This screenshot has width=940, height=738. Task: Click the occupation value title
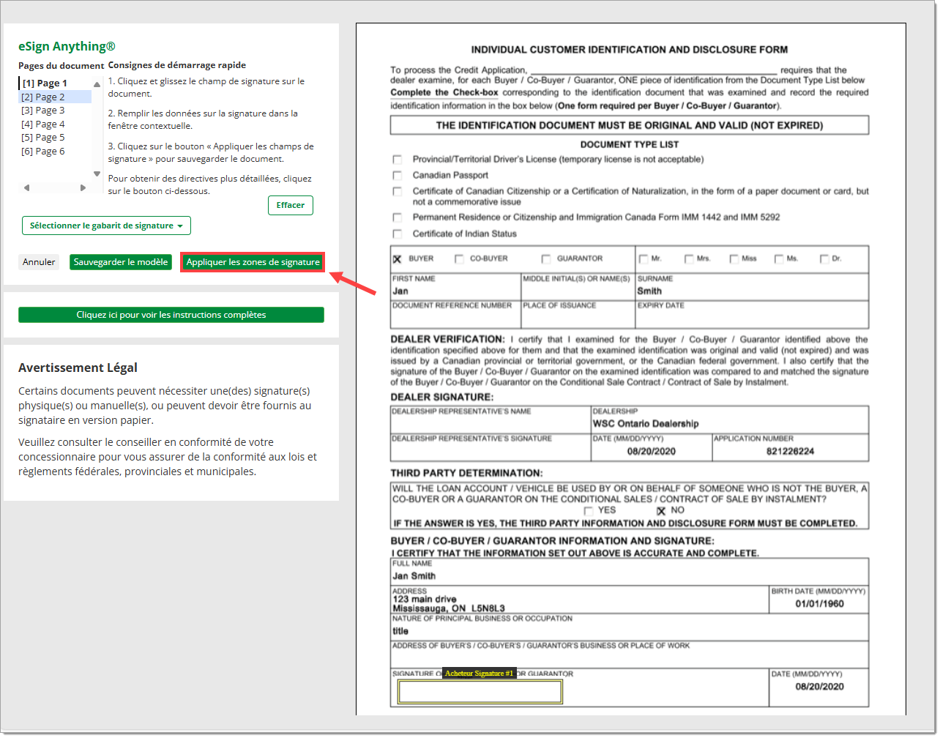point(400,631)
